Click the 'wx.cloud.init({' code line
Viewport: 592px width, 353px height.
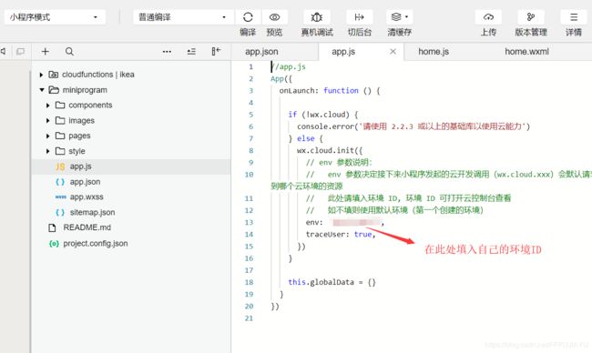pyautogui.click(x=330, y=150)
